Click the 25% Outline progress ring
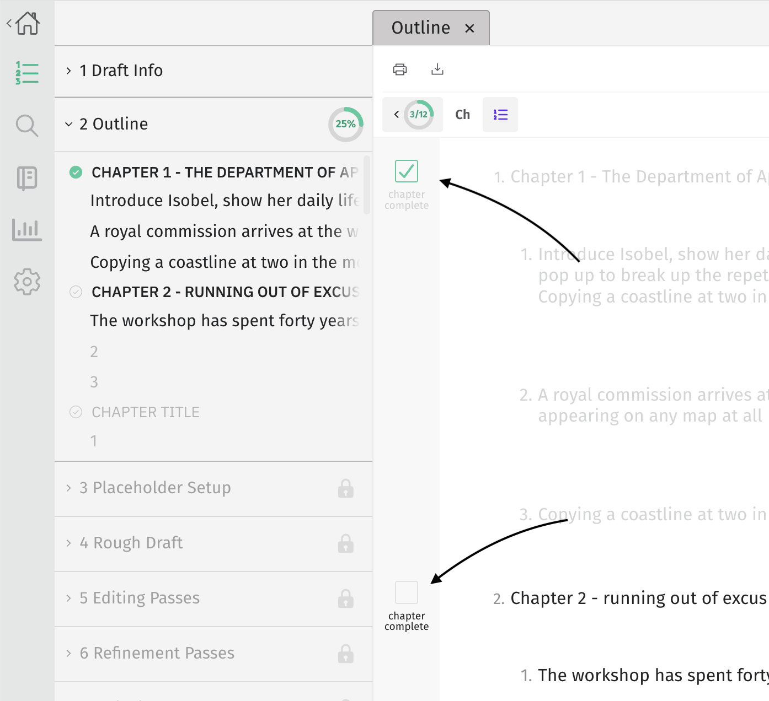 [346, 124]
